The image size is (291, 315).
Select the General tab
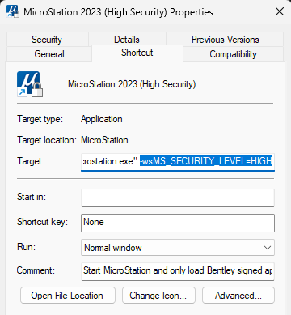(x=49, y=54)
